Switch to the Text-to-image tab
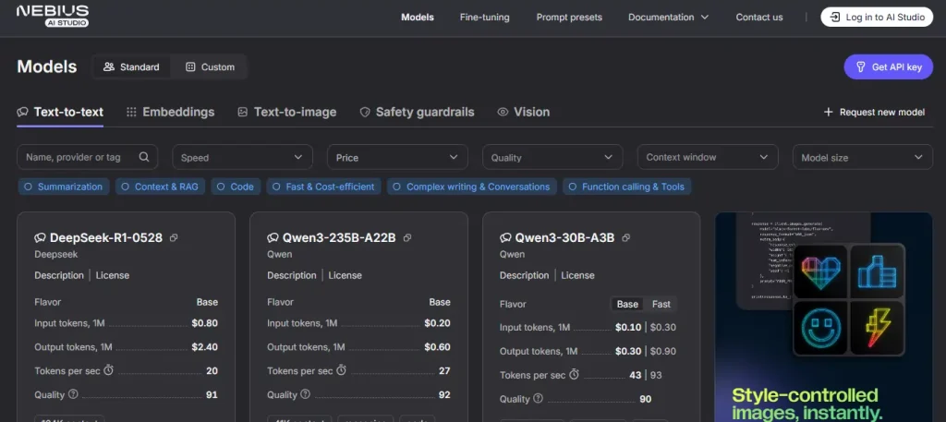Image resolution: width=946 pixels, height=422 pixels. pos(286,112)
